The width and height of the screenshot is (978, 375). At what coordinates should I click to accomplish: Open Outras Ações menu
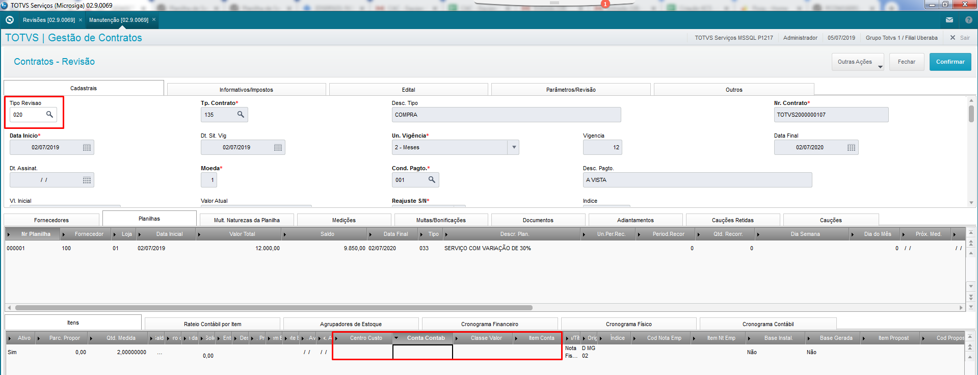click(858, 62)
